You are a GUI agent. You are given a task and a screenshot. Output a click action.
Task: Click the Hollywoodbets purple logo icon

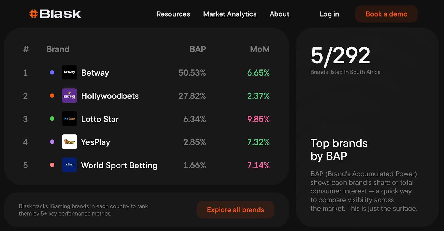click(69, 96)
